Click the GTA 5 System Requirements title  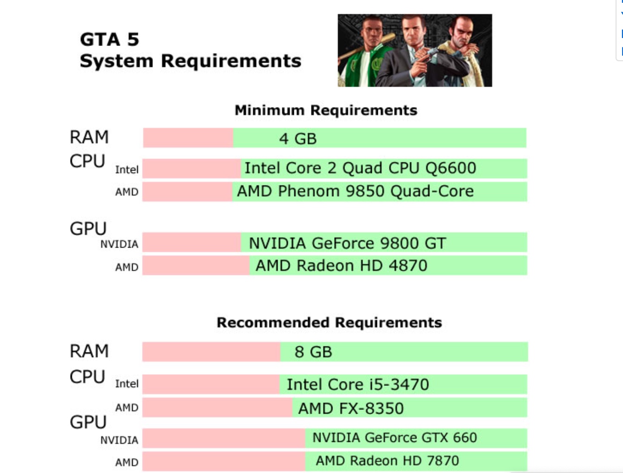190,51
